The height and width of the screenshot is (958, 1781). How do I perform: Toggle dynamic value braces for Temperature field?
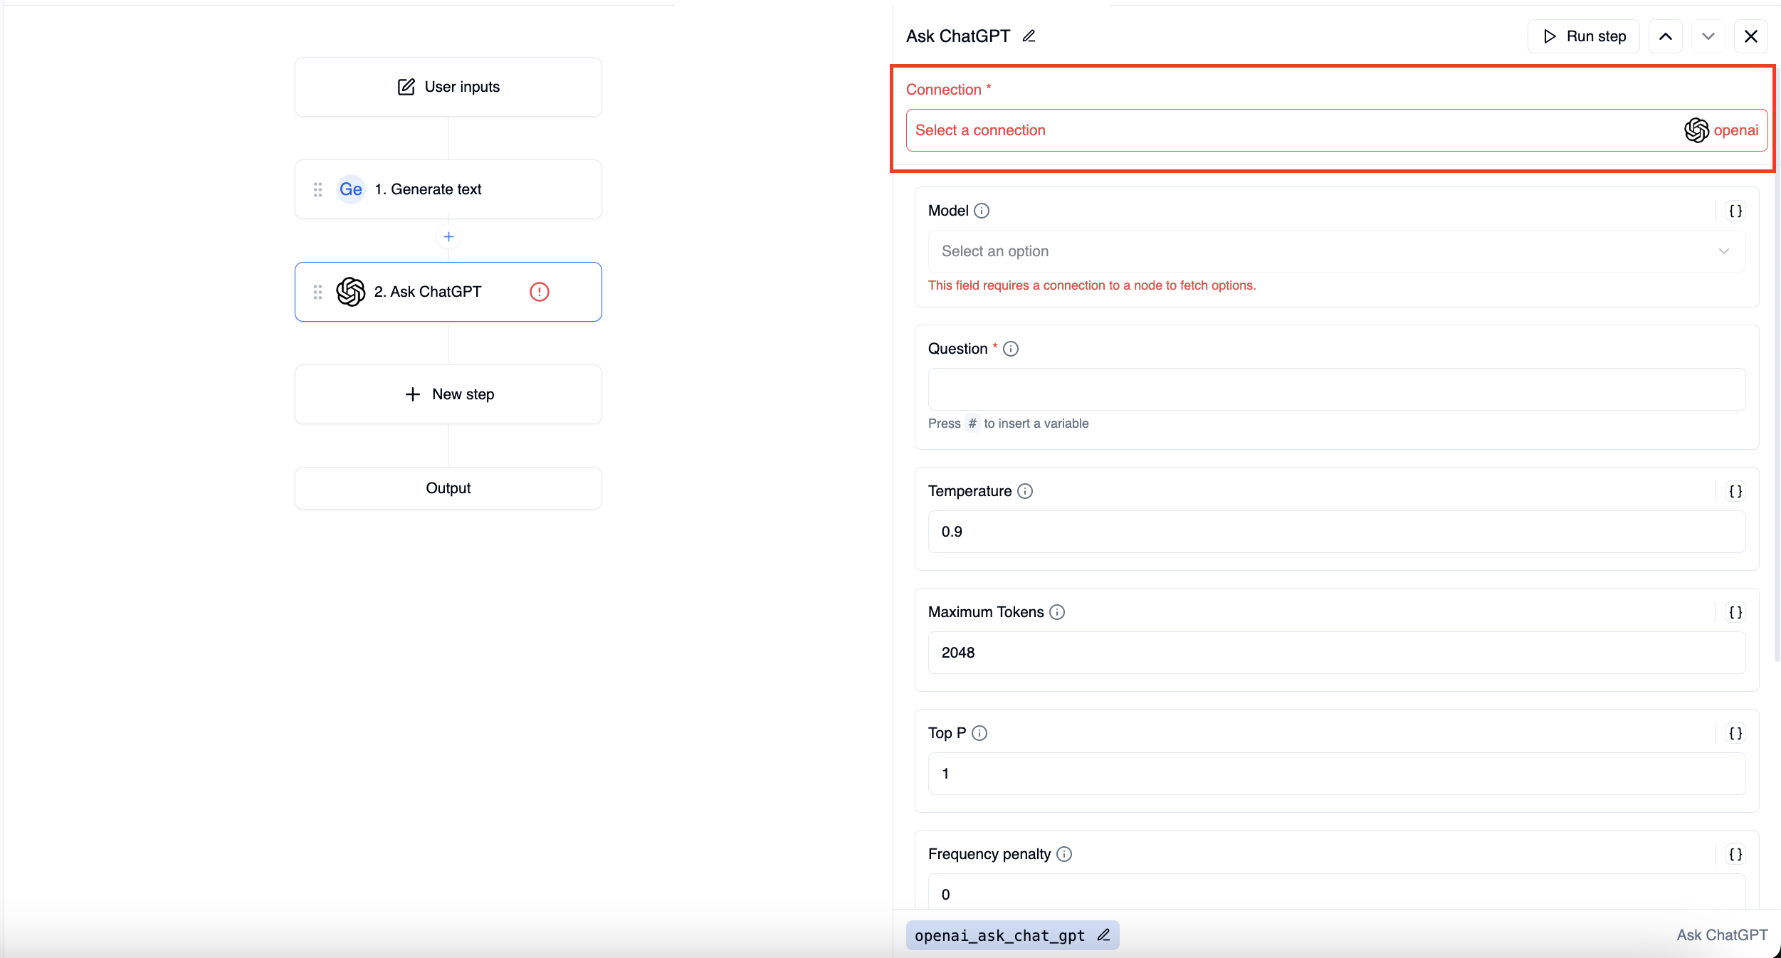[1735, 491]
